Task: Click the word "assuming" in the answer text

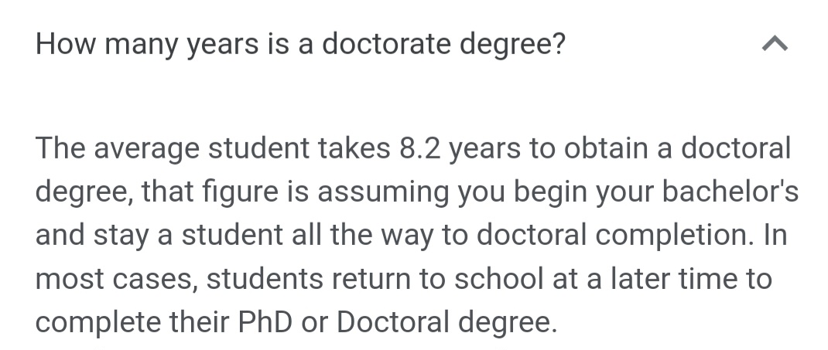Action: [383, 193]
